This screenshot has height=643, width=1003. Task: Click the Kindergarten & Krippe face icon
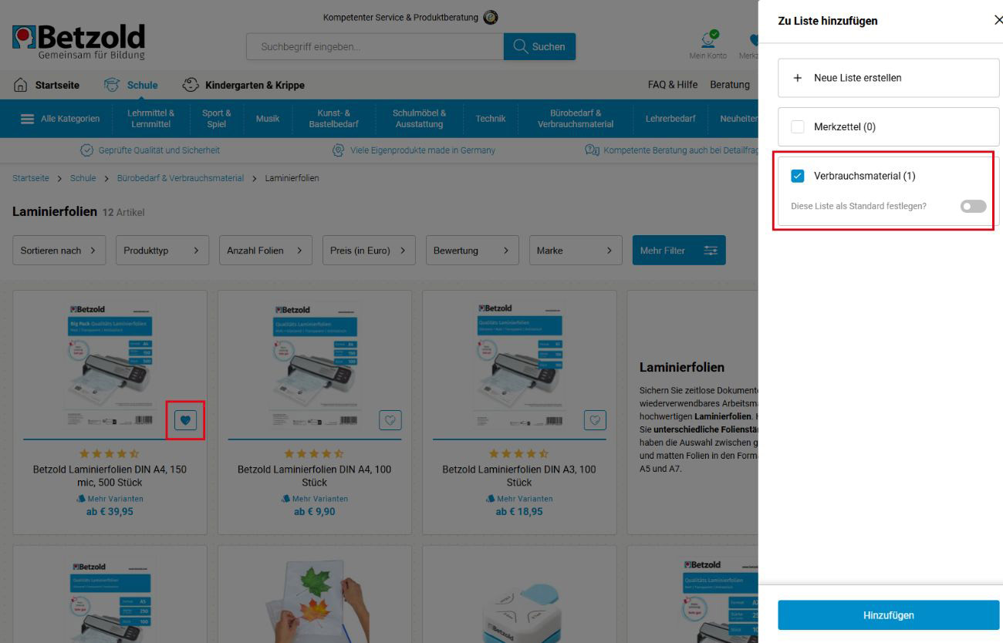191,85
